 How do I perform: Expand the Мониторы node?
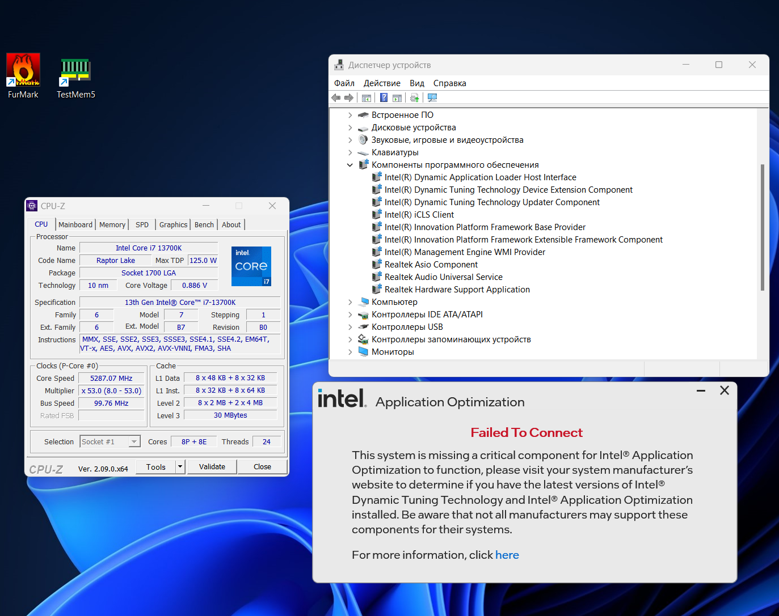[x=350, y=352]
